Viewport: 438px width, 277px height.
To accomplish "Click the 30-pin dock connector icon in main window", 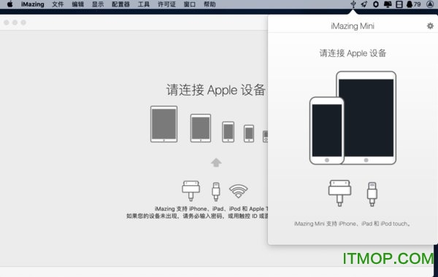I will 191,191.
